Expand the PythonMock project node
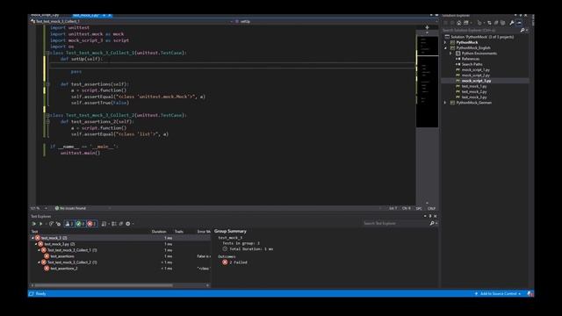 pyautogui.click(x=445, y=42)
